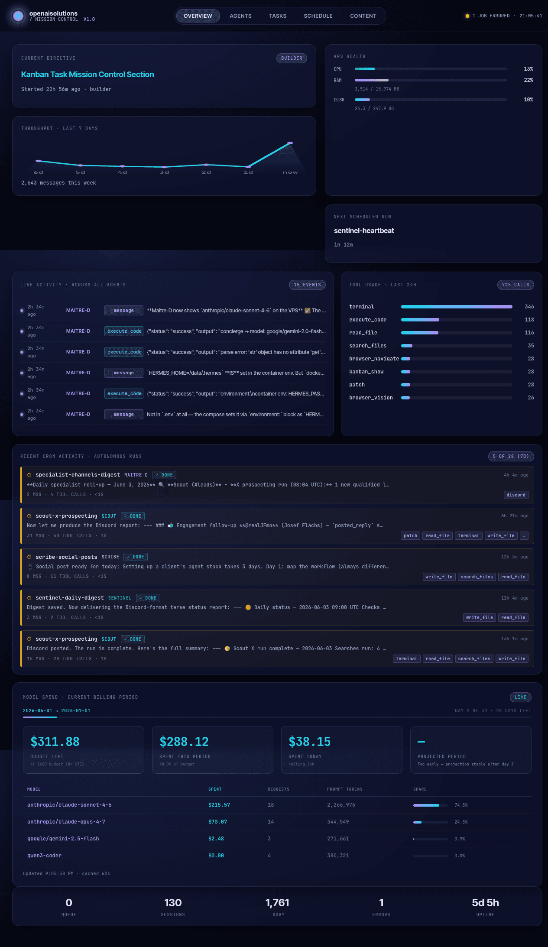Click the clock icon beside specialist-channels-digest

point(29,475)
